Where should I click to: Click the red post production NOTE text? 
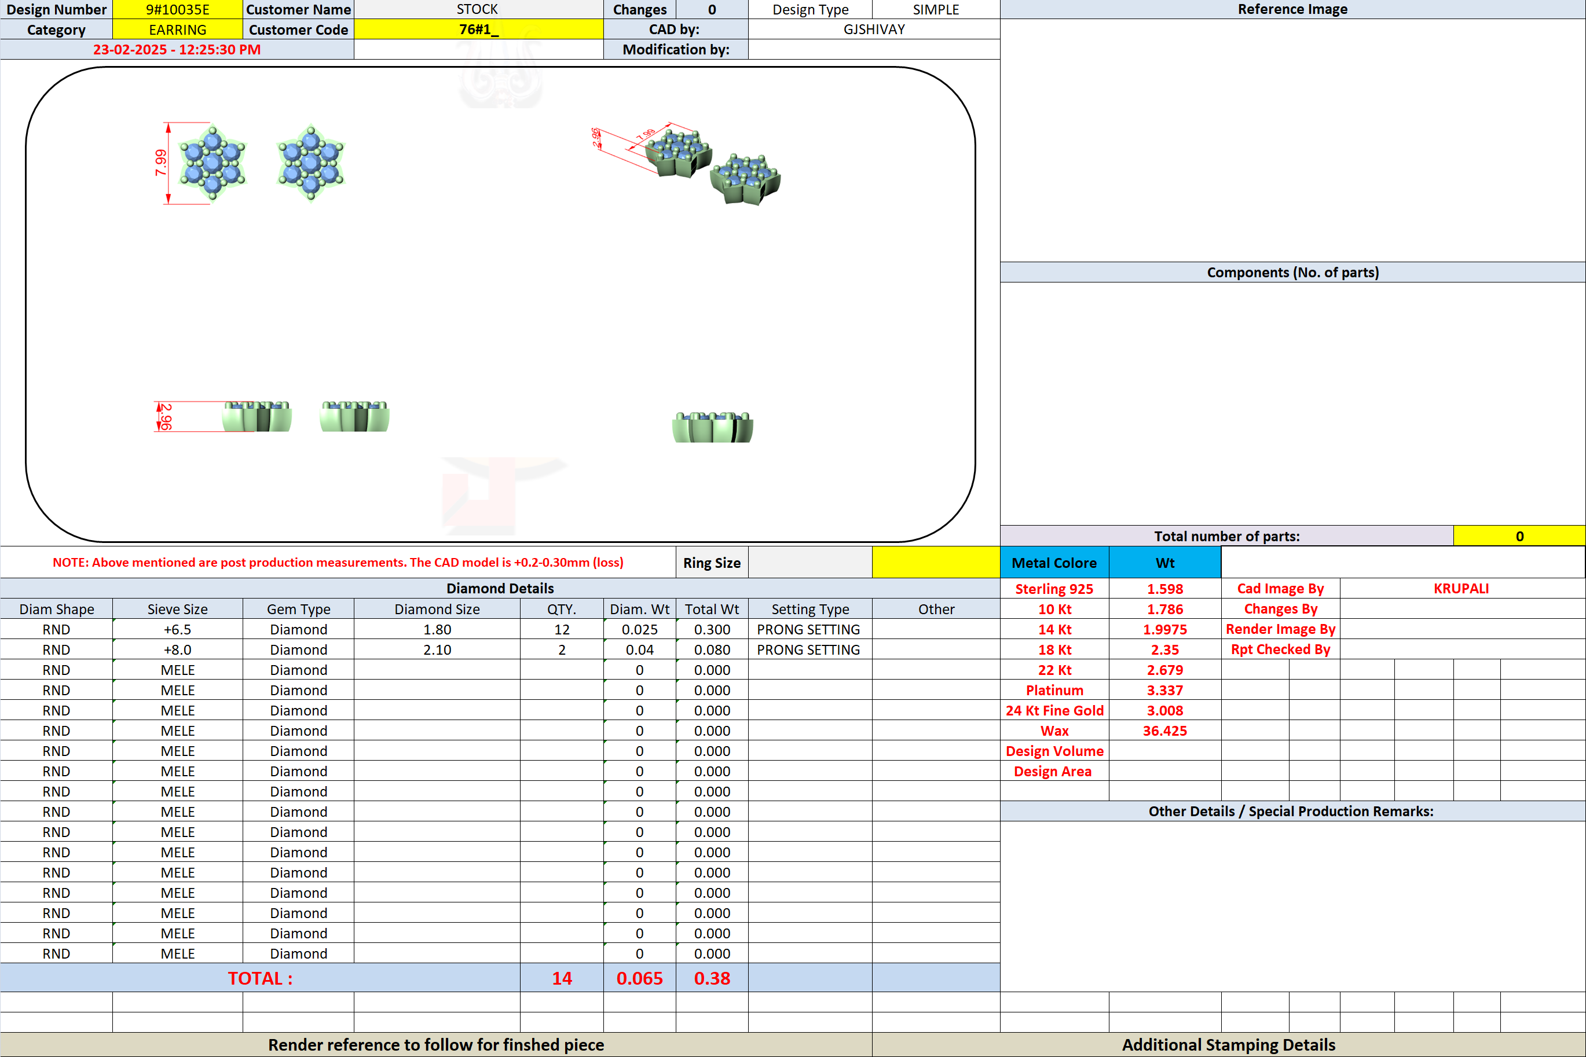pyautogui.click(x=338, y=562)
